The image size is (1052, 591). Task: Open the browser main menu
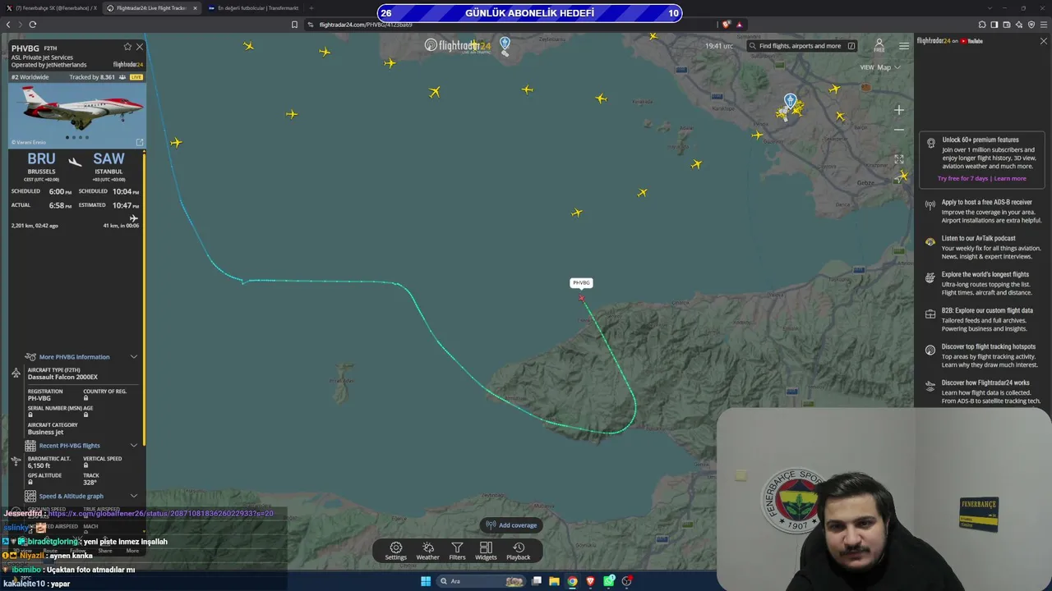[1044, 25]
